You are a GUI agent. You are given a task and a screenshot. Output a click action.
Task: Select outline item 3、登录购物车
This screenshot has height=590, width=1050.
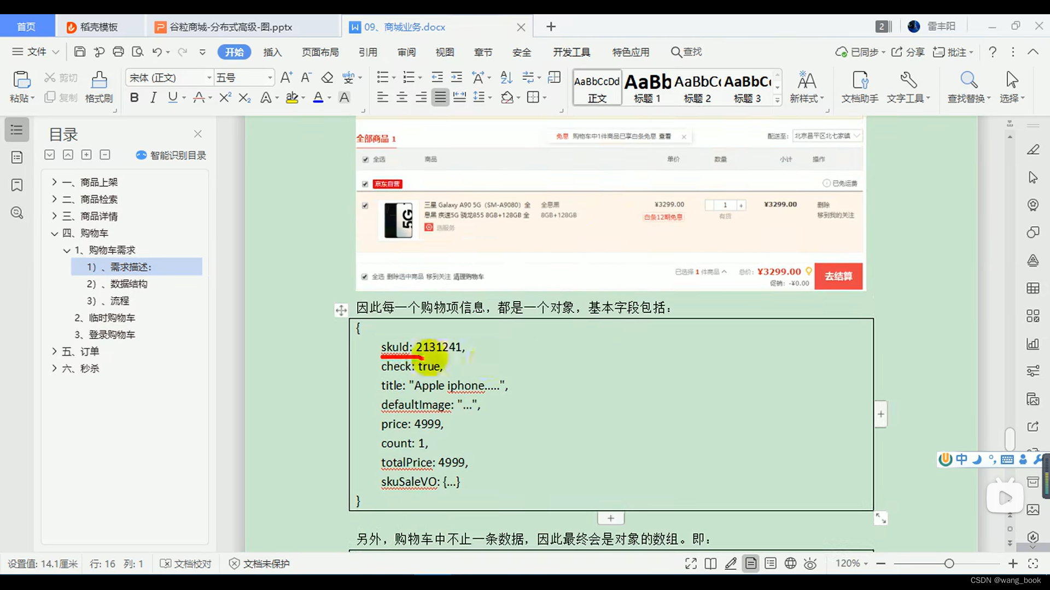(x=105, y=335)
